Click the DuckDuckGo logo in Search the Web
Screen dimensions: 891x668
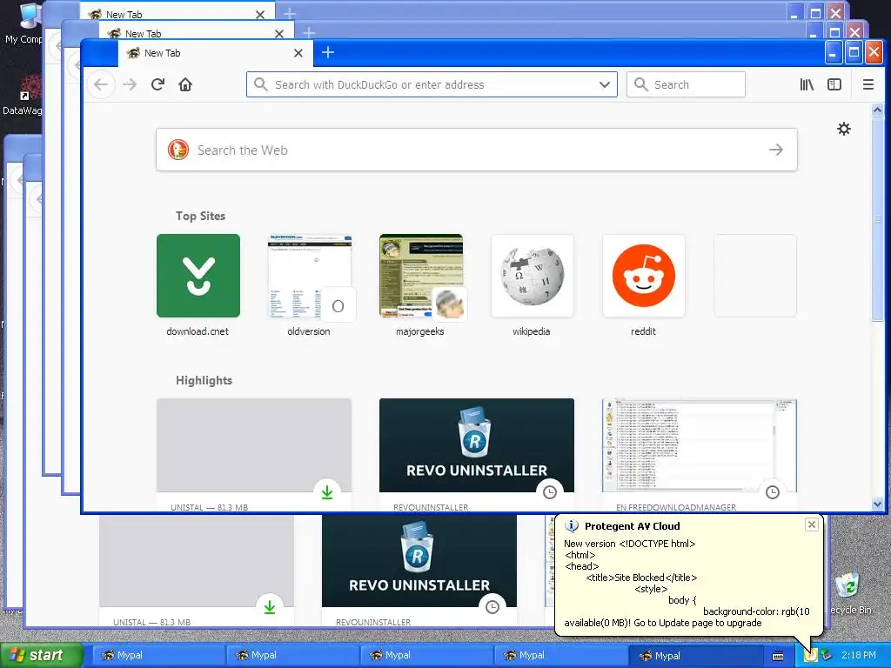(178, 150)
